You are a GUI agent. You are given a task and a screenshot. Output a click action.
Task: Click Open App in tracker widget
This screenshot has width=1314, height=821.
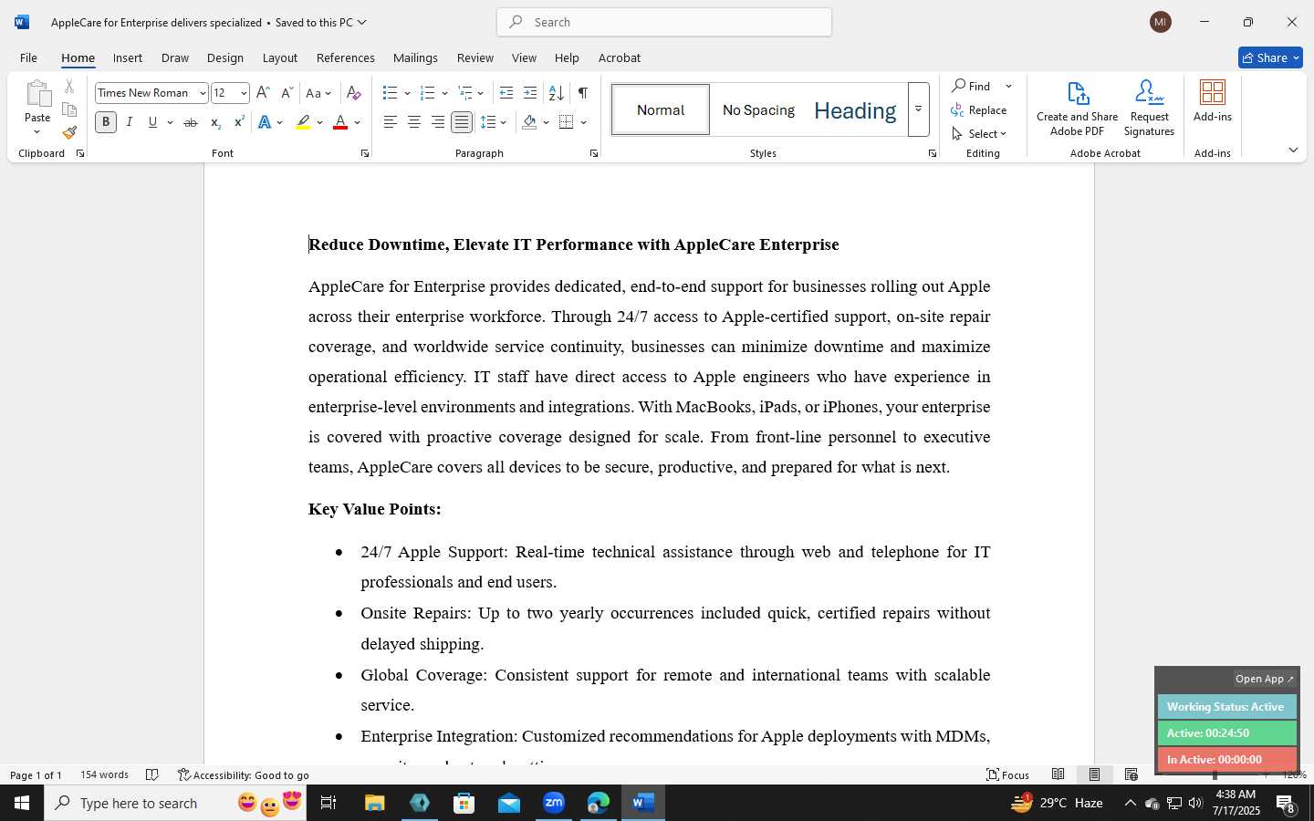[x=1264, y=679]
